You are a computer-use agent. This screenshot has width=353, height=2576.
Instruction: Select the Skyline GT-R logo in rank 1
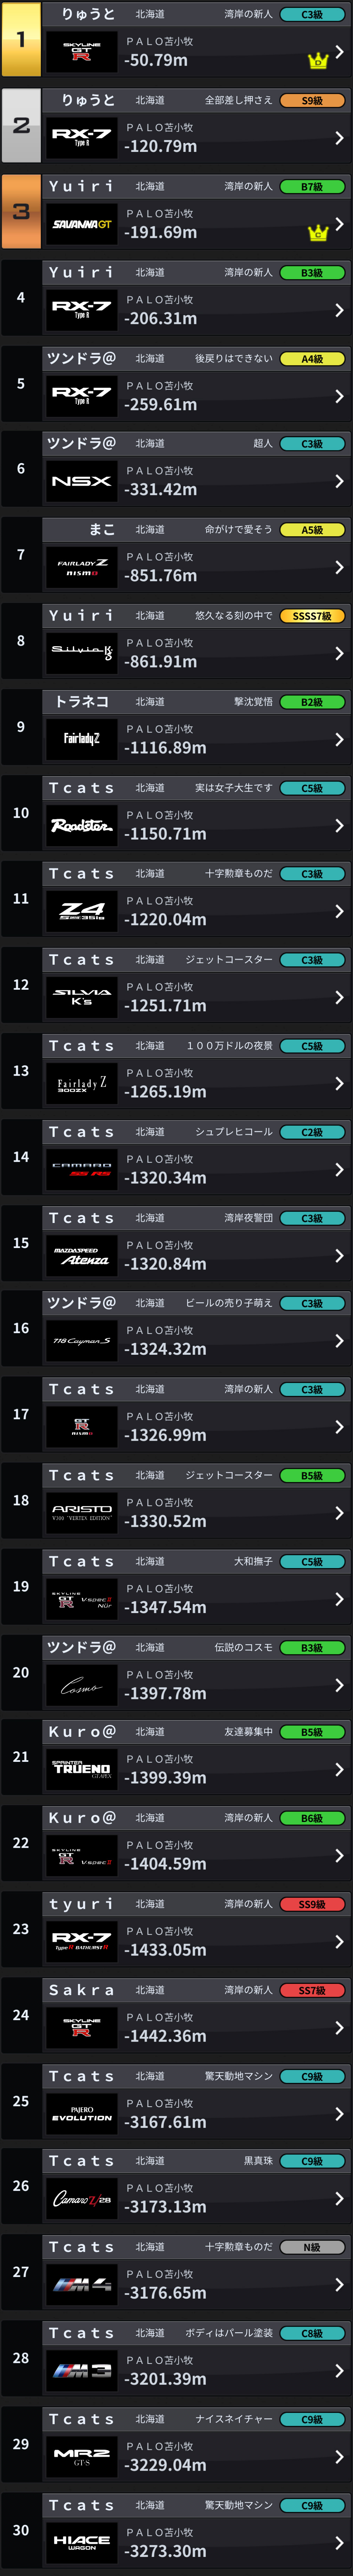(x=81, y=52)
